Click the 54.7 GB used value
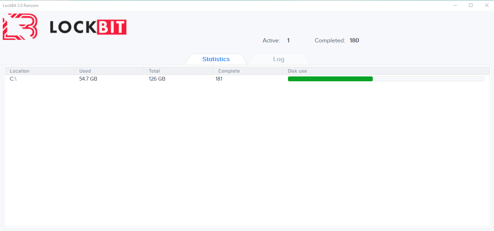 point(88,79)
